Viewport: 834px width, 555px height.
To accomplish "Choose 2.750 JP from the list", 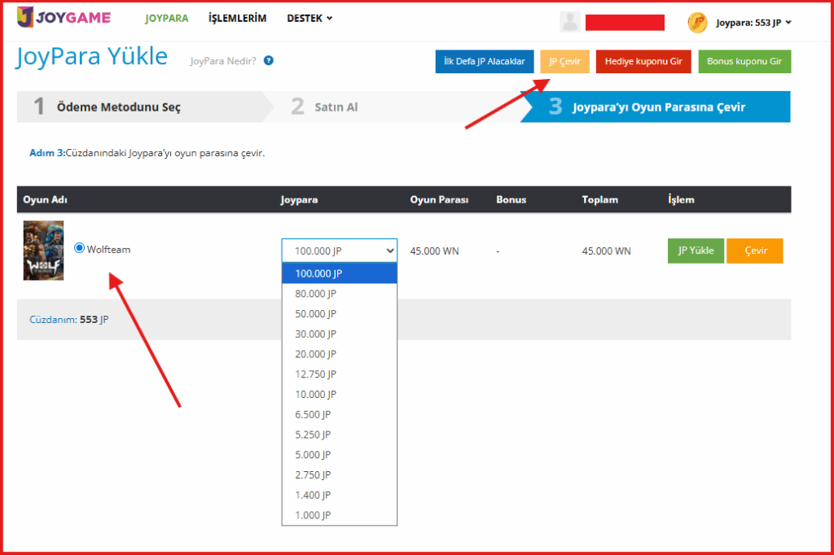I will (340, 475).
